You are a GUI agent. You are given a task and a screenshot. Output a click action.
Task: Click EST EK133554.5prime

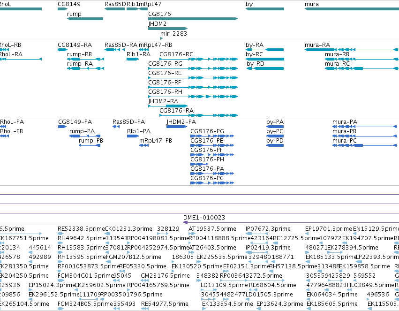click(204, 309)
